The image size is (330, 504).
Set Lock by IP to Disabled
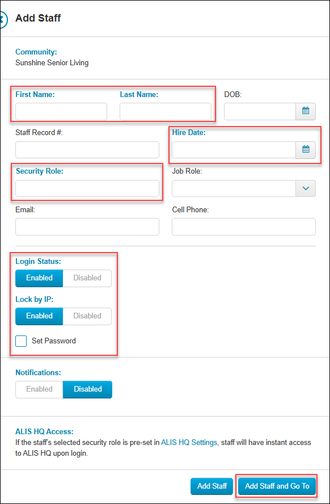point(87,316)
